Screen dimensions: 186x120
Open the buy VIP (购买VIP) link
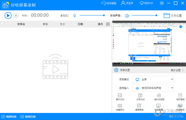(146, 3)
